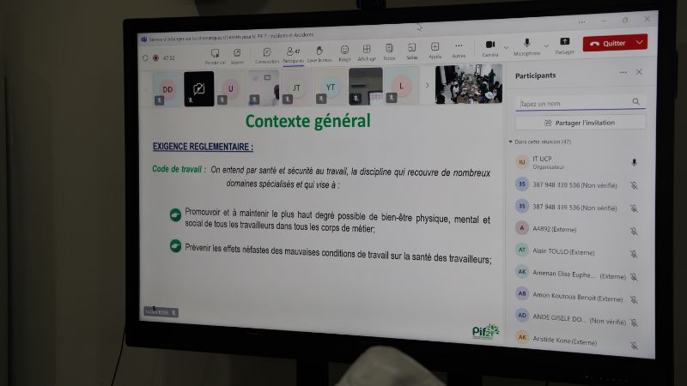This screenshot has height=386, width=687.
Task: Click the Partager l'invitation button
Action: (x=580, y=122)
